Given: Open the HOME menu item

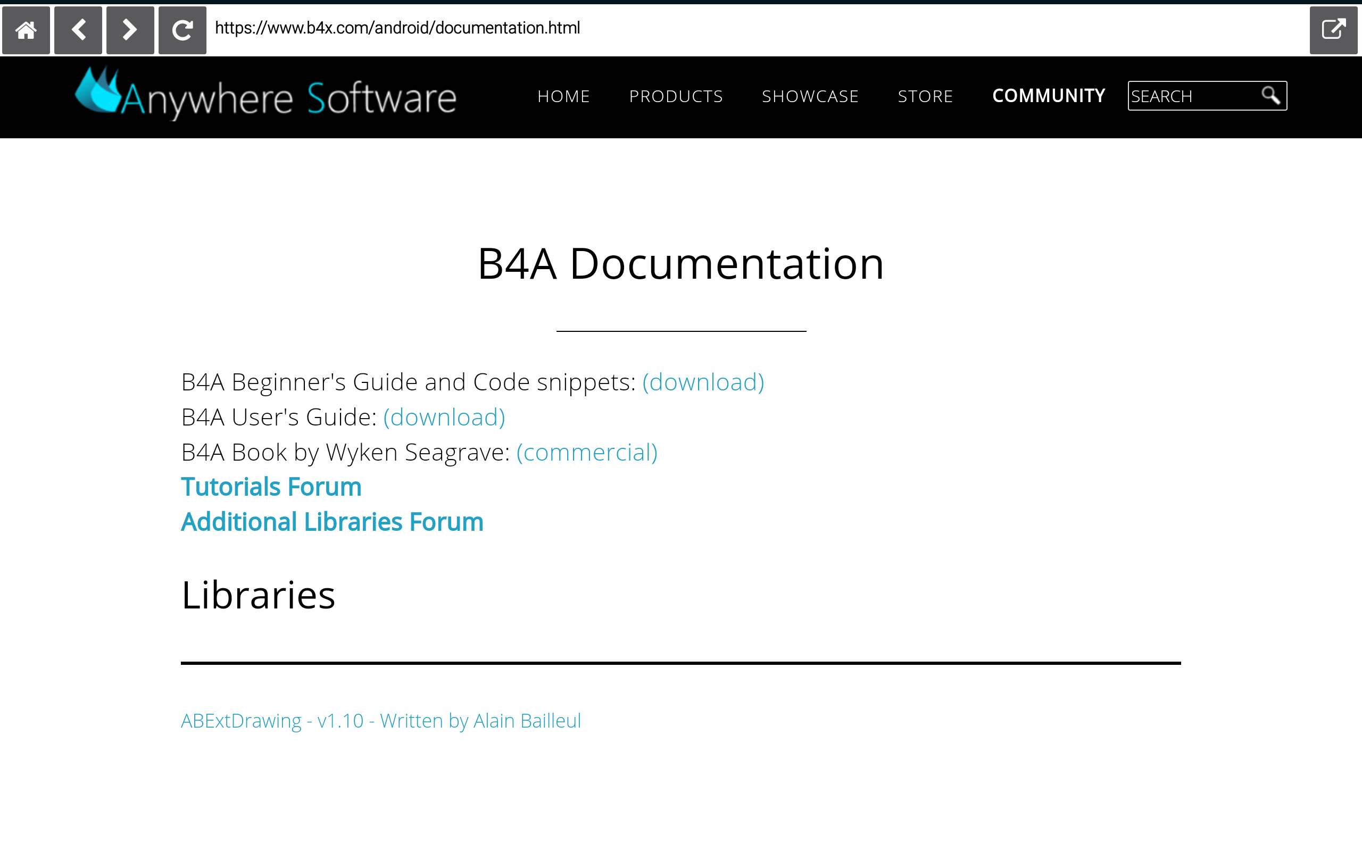Looking at the screenshot, I should (563, 96).
